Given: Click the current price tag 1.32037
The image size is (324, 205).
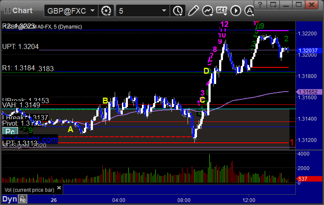Looking at the screenshot, I should coord(309,50).
